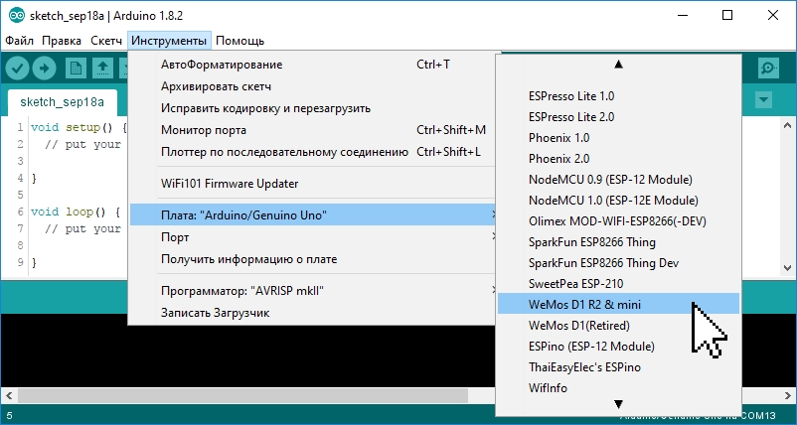Select SparkFun ESP8266 Thing Dev board
The width and height of the screenshot is (797, 425).
(x=618, y=262)
